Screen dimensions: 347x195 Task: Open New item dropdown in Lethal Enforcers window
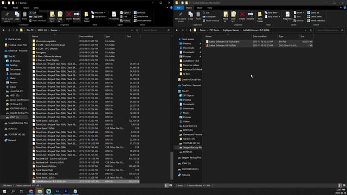[x=272, y=12]
